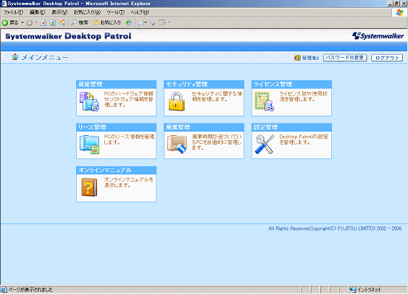Click the padlock icon for セキュリティ管理
Screen dimensions: 408x295
[x=177, y=101]
